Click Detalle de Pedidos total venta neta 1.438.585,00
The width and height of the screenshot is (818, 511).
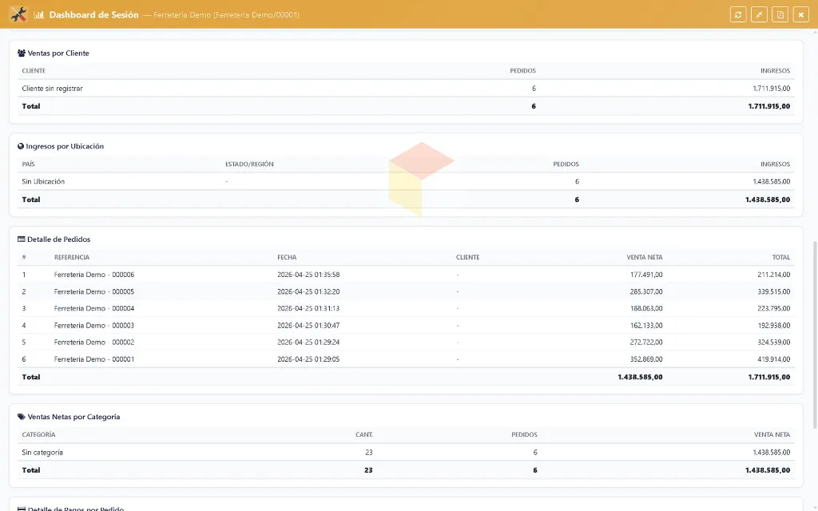(x=640, y=377)
